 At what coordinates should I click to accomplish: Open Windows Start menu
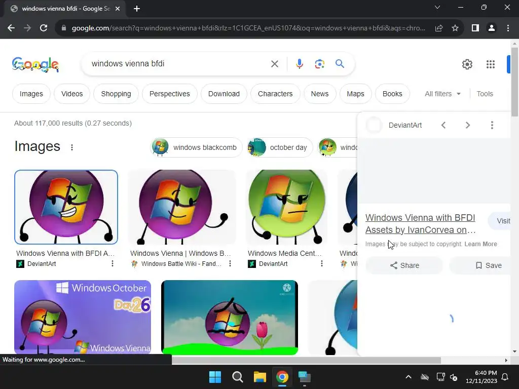click(215, 377)
